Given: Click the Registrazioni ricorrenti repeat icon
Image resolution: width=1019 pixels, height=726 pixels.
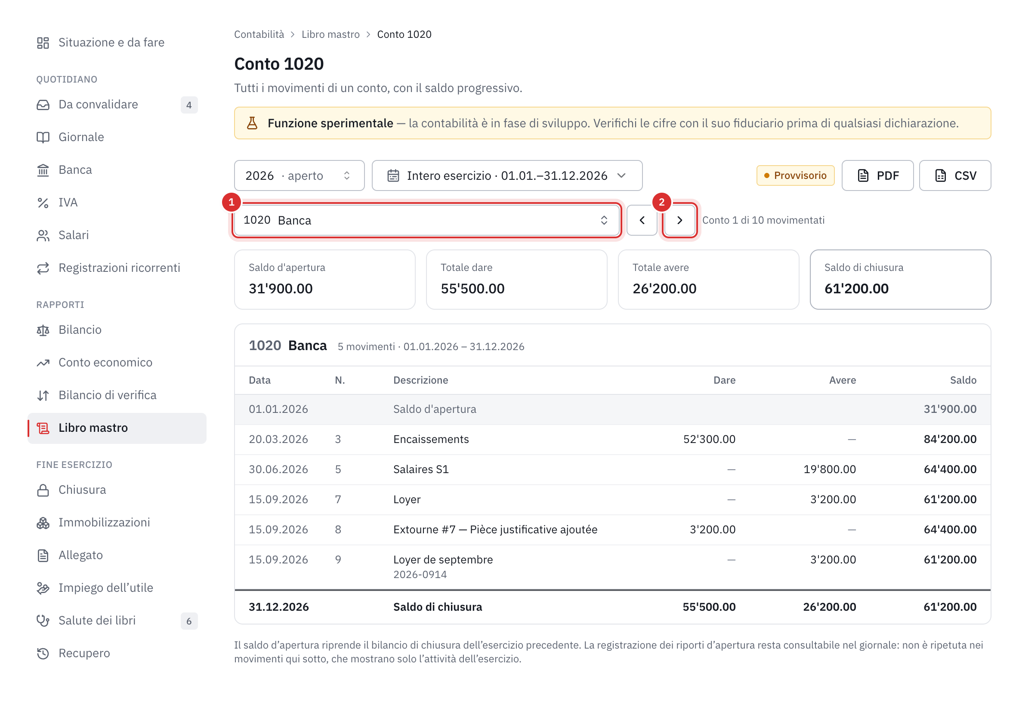Looking at the screenshot, I should click(43, 269).
